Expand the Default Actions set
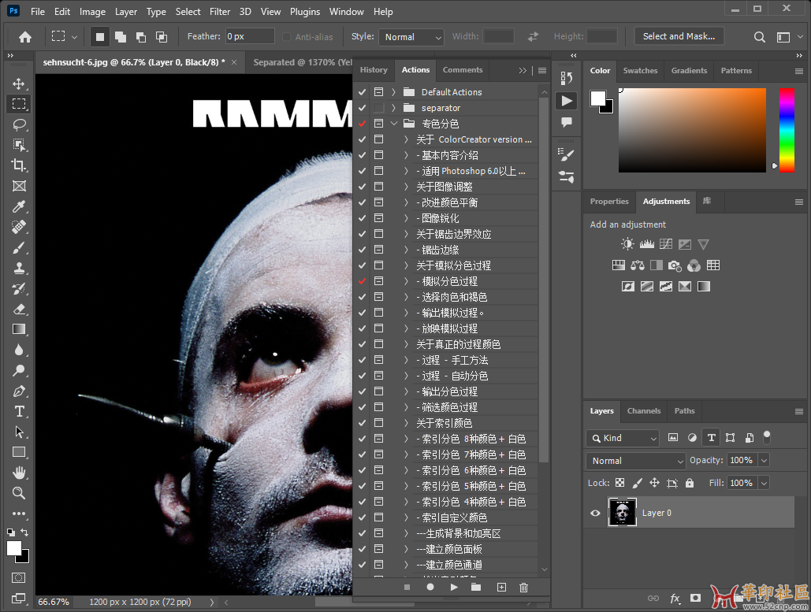This screenshot has width=811, height=612. pos(393,92)
